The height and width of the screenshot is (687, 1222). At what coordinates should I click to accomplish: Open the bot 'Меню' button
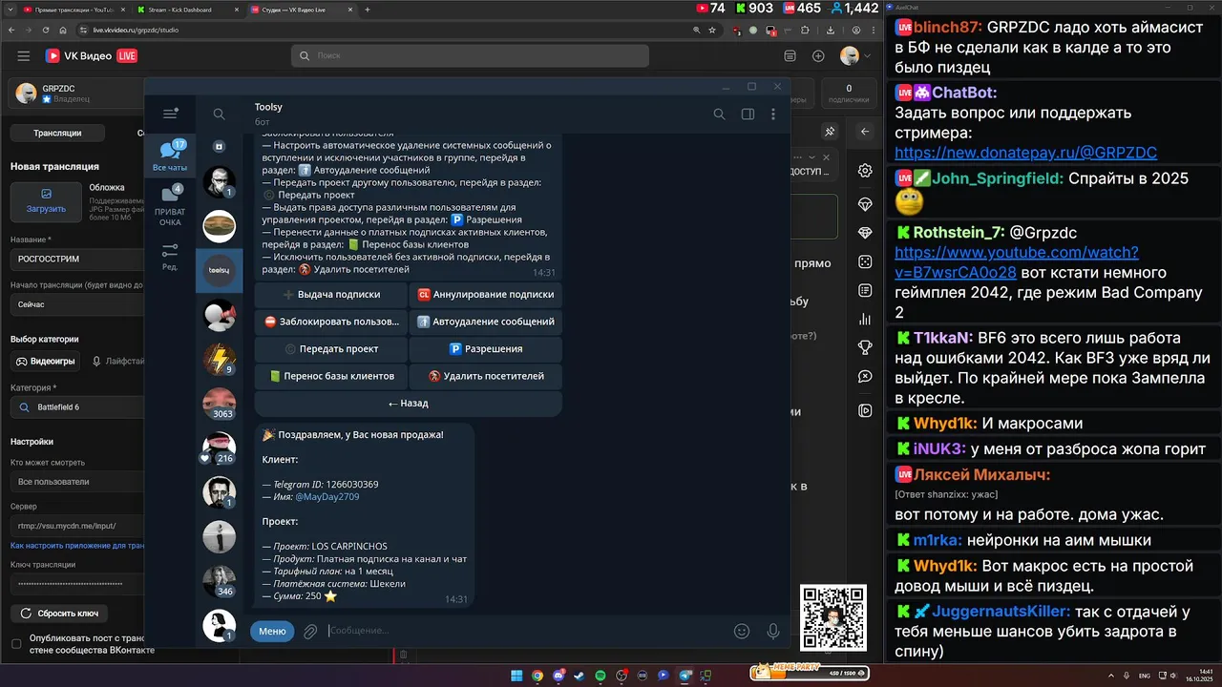tap(272, 631)
